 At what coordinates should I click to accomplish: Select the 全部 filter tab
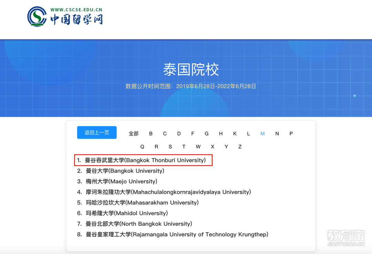pyautogui.click(x=134, y=134)
